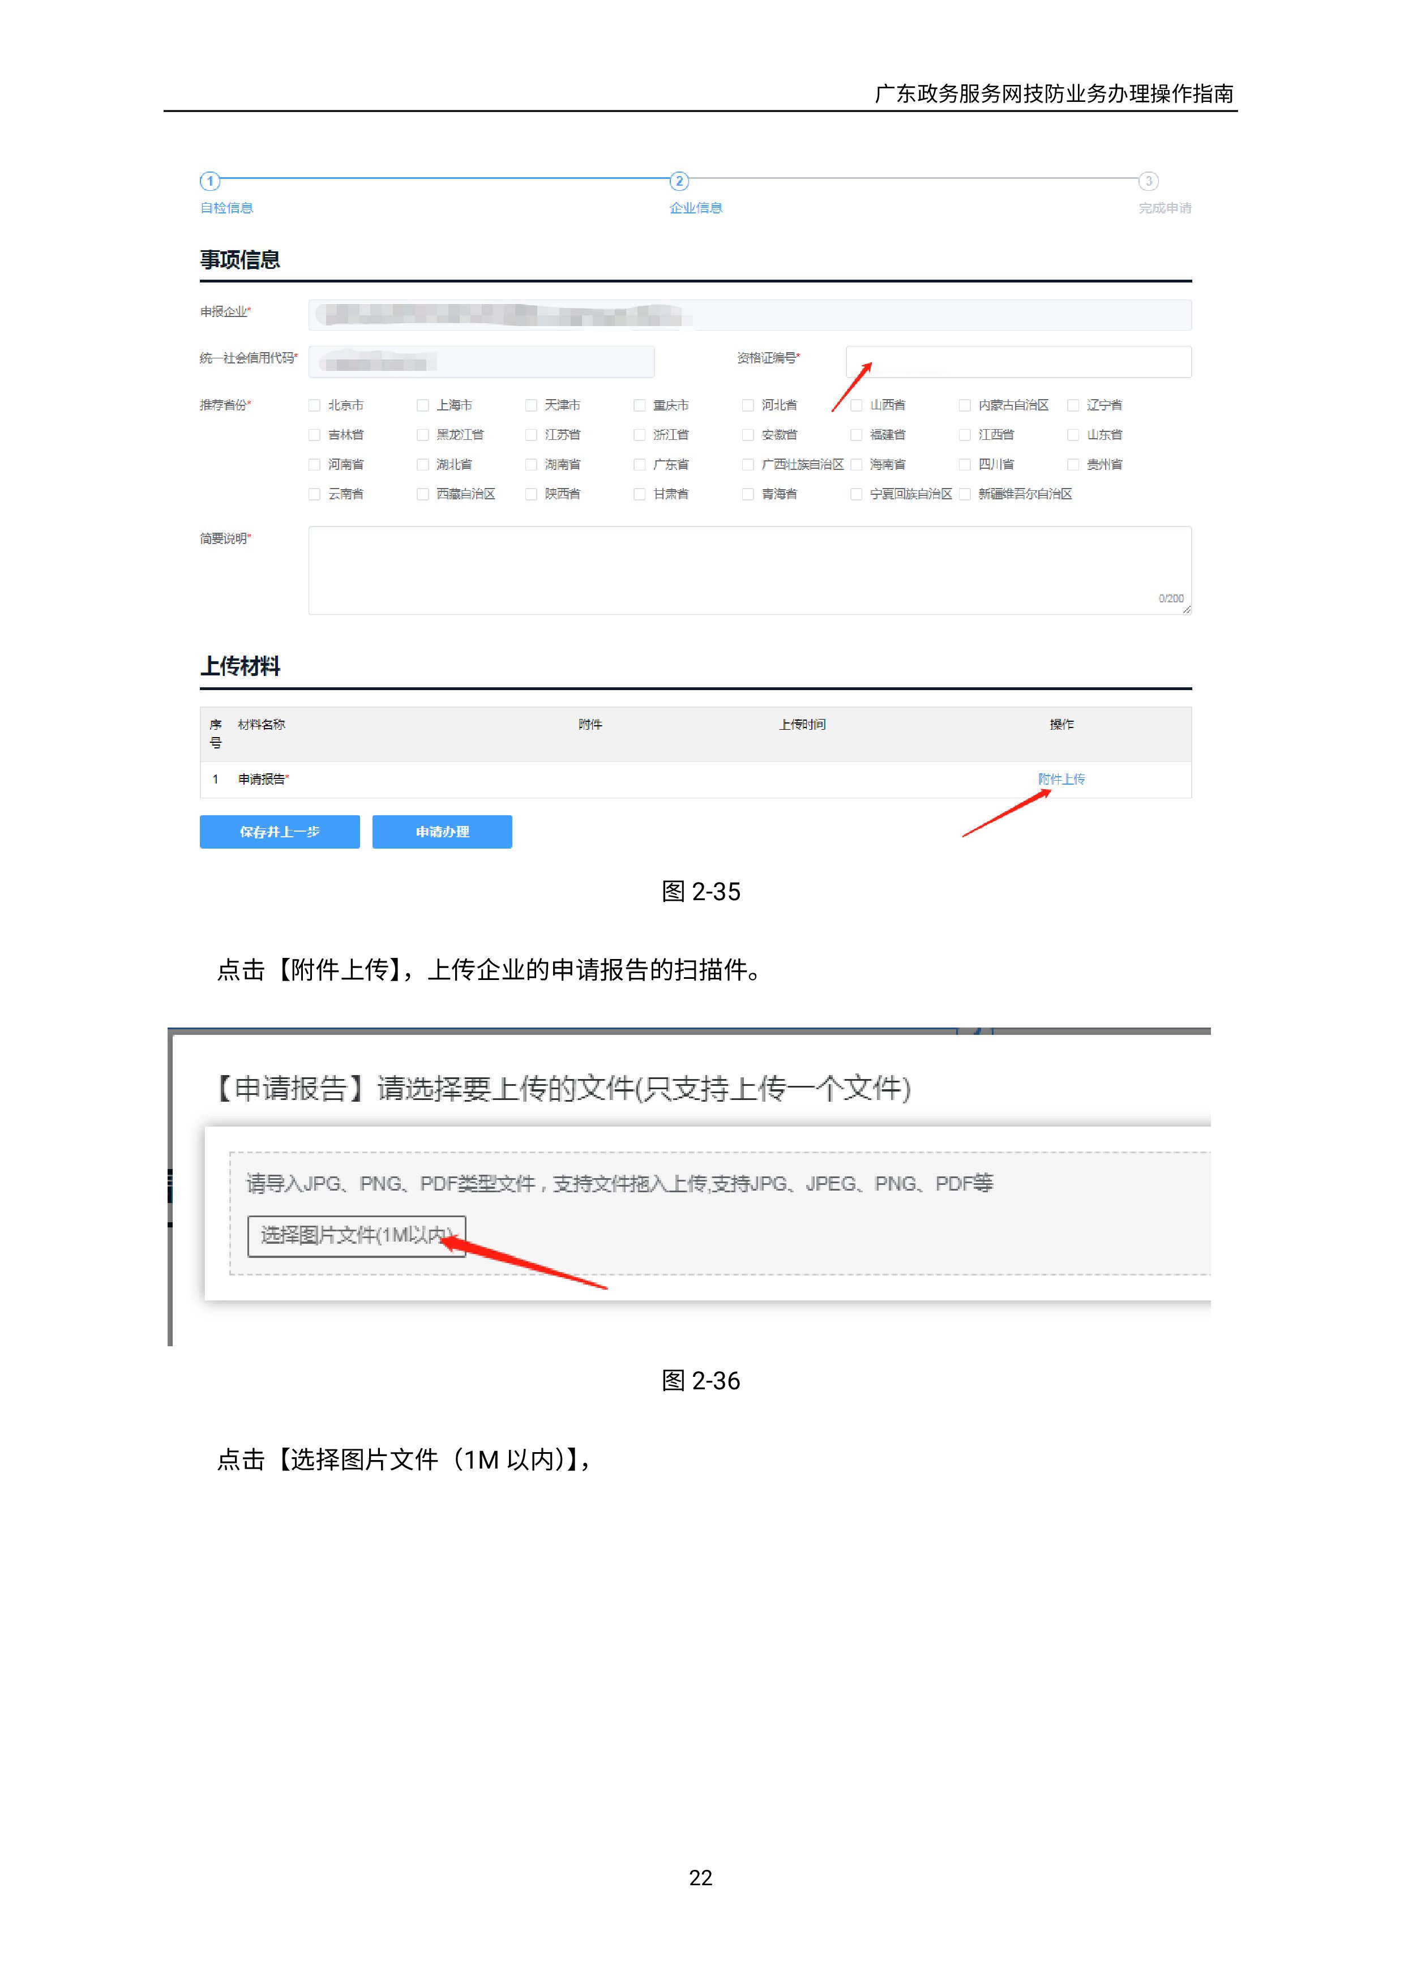Click the 0/200 character counter
This screenshot has width=1404, height=1986.
pos(1171,598)
